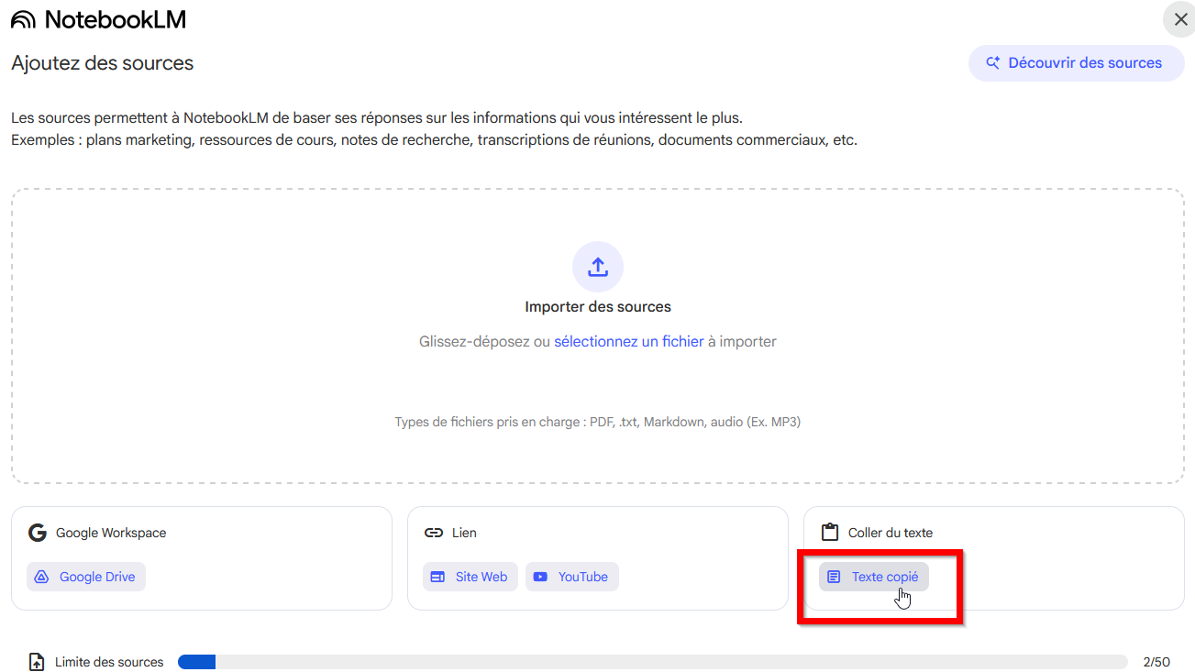Click the web page icon in Site Web
The image size is (1195, 672).
[437, 577]
